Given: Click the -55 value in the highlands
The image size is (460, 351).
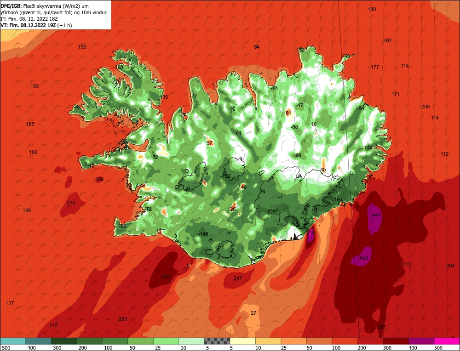Looking at the screenshot, I should point(294,127).
